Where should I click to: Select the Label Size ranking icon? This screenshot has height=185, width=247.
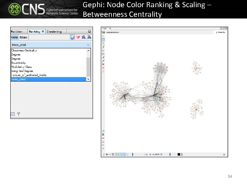tap(89, 37)
